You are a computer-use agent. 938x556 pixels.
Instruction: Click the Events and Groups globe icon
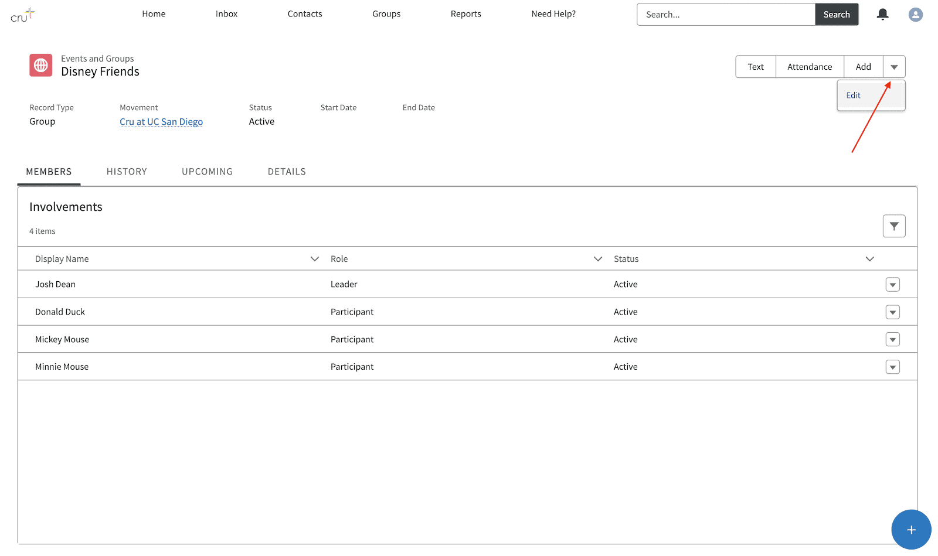click(41, 66)
